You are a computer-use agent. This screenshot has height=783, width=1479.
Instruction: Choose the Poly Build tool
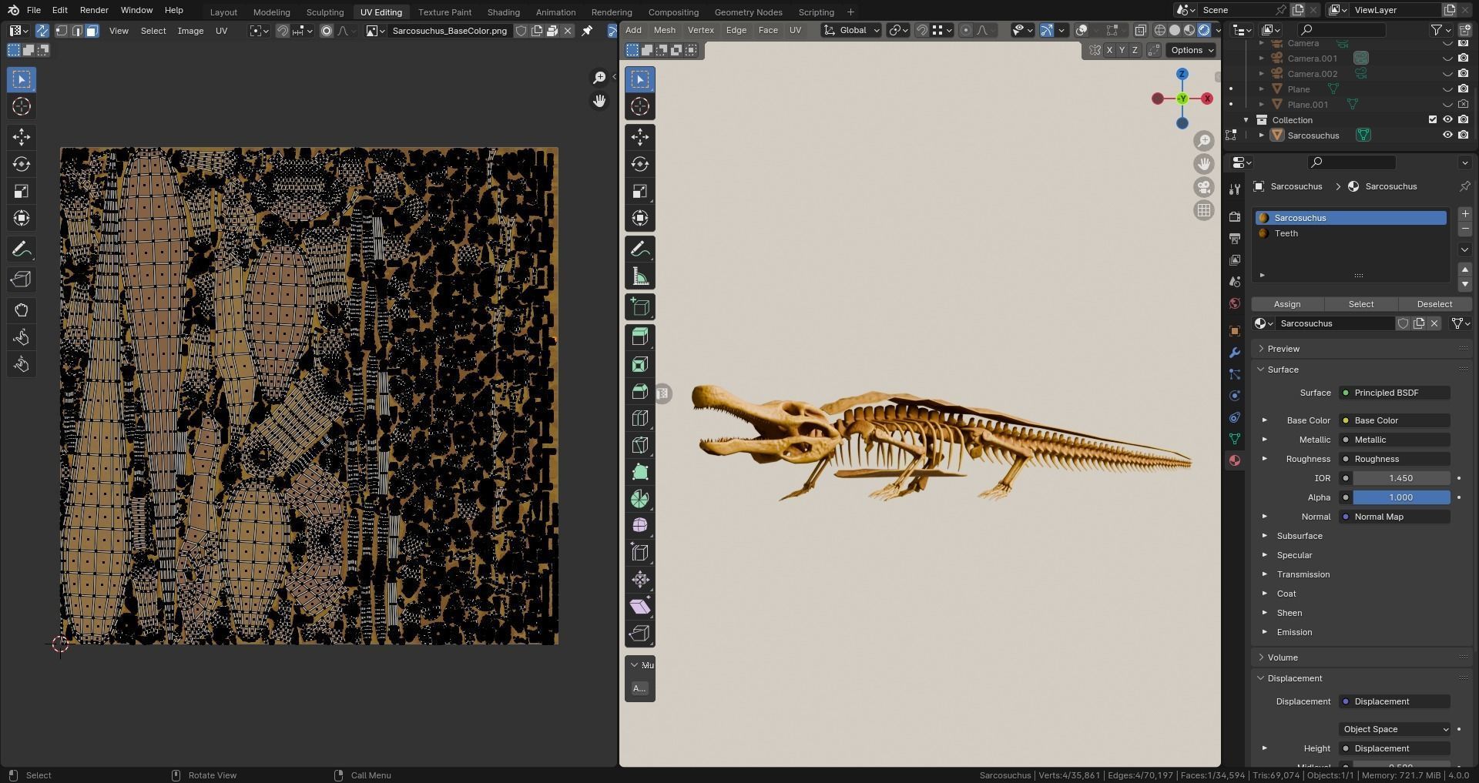[x=639, y=472]
